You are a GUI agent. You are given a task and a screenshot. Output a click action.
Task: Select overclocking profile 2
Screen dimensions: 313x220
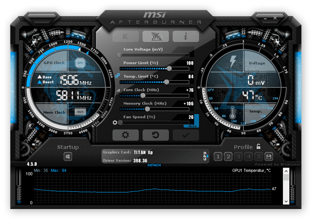click(228, 157)
